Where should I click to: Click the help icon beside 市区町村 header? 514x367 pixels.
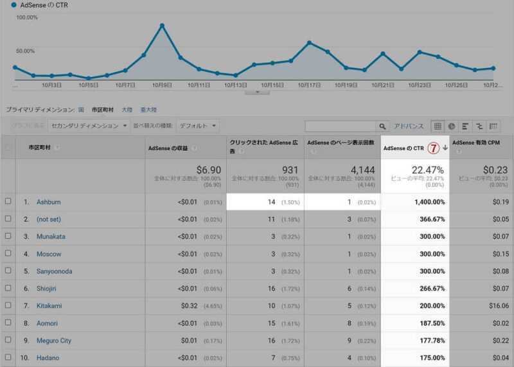[x=57, y=148]
